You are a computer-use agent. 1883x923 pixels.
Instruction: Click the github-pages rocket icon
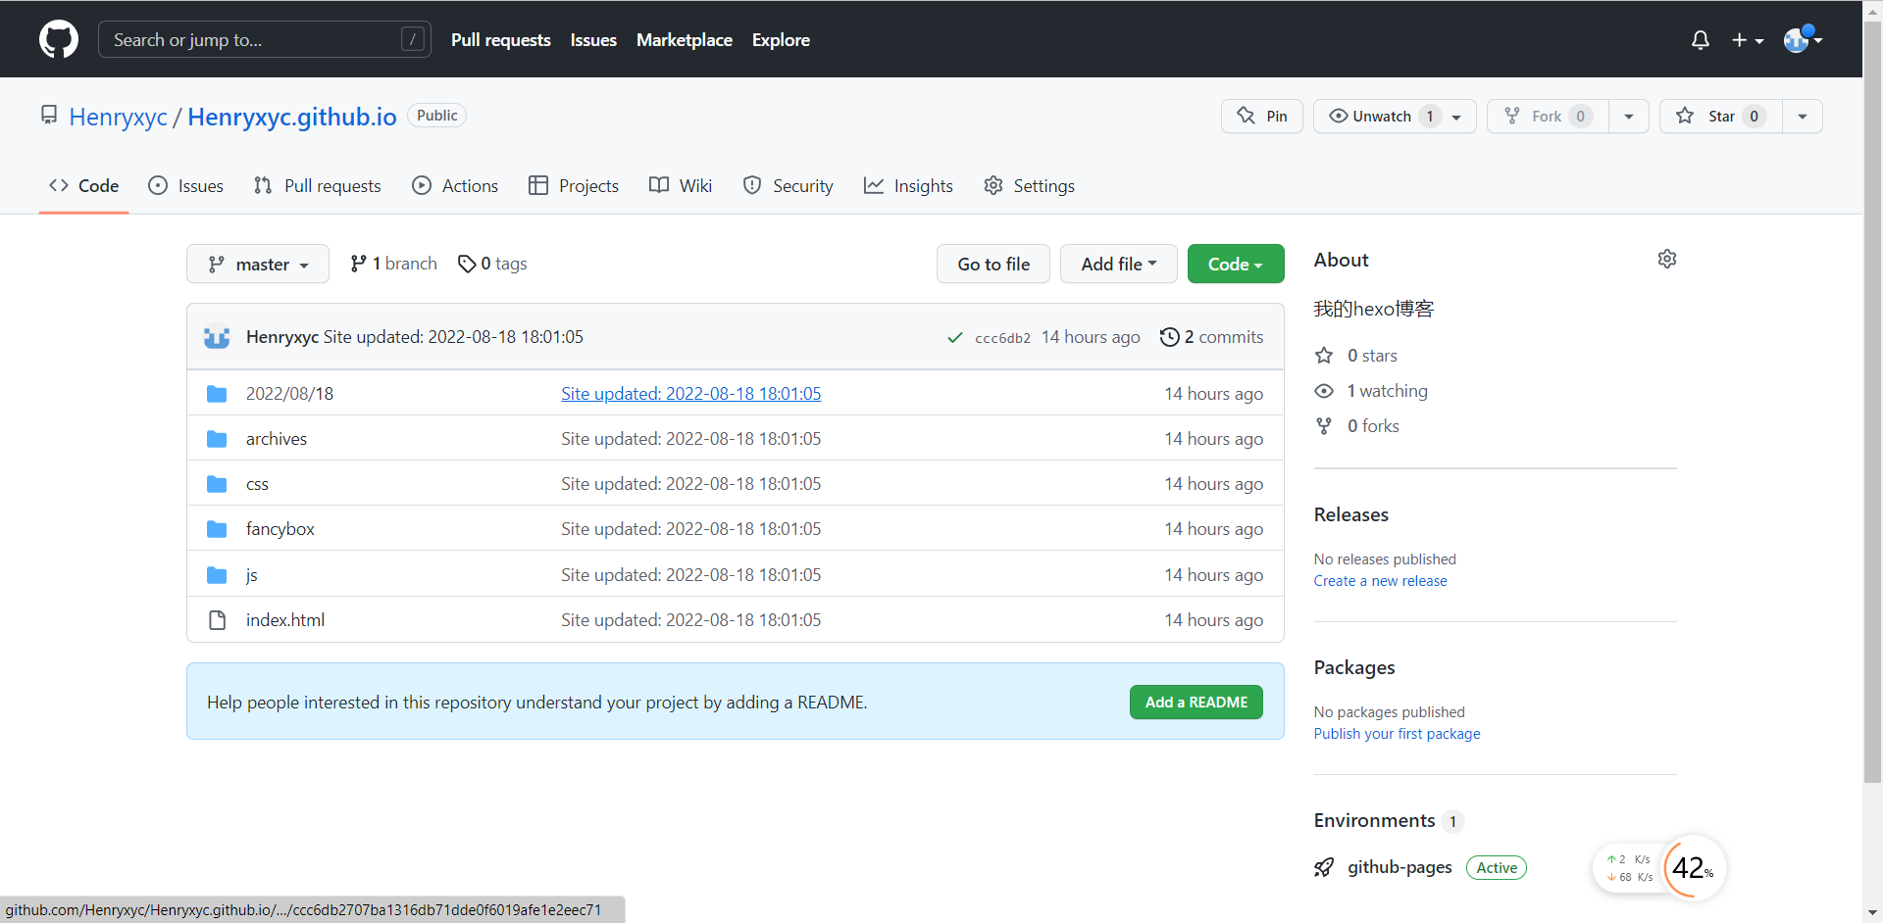(x=1324, y=867)
